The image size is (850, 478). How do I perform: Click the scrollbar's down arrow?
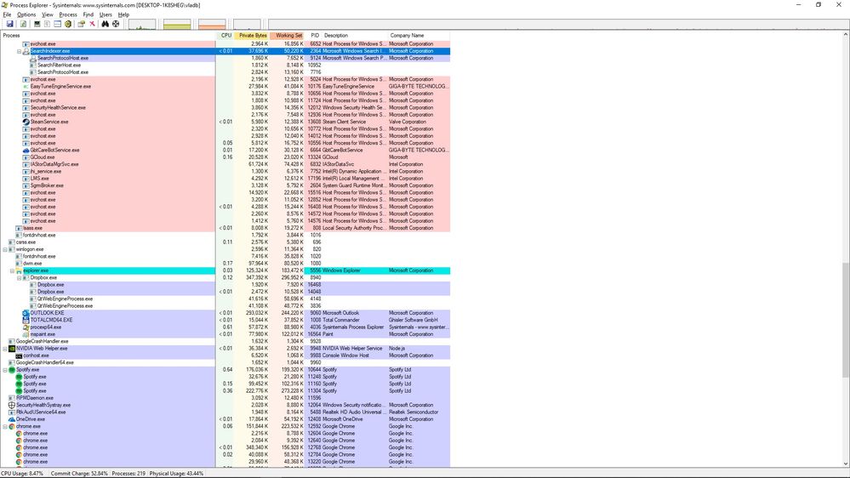click(x=845, y=464)
